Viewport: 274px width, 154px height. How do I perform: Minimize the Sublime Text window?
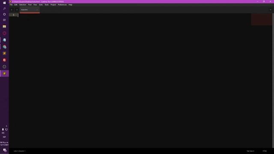tap(257, 2)
